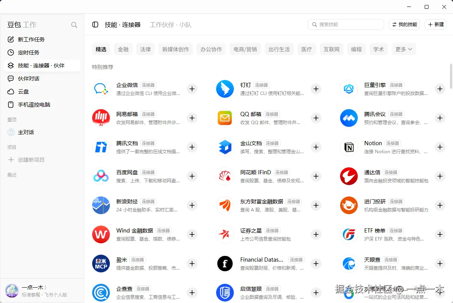This screenshot has height=303, width=453.
Task: Add the 启信慧眼 connector with plus
Action: (316, 293)
